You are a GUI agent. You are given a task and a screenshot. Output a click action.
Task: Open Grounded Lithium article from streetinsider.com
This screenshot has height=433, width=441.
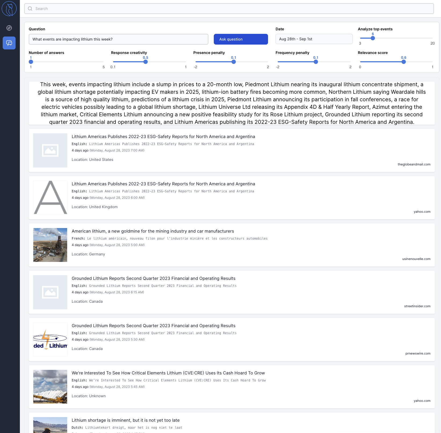153,279
